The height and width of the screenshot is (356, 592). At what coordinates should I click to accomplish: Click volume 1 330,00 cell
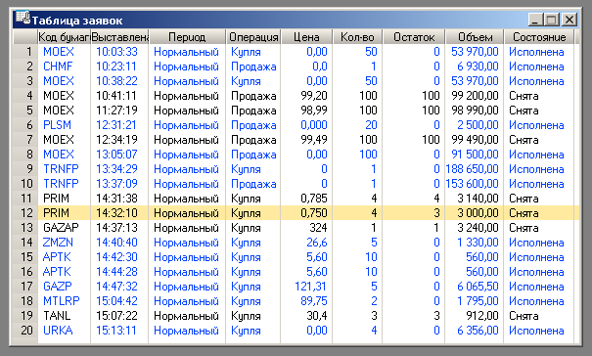[478, 243]
